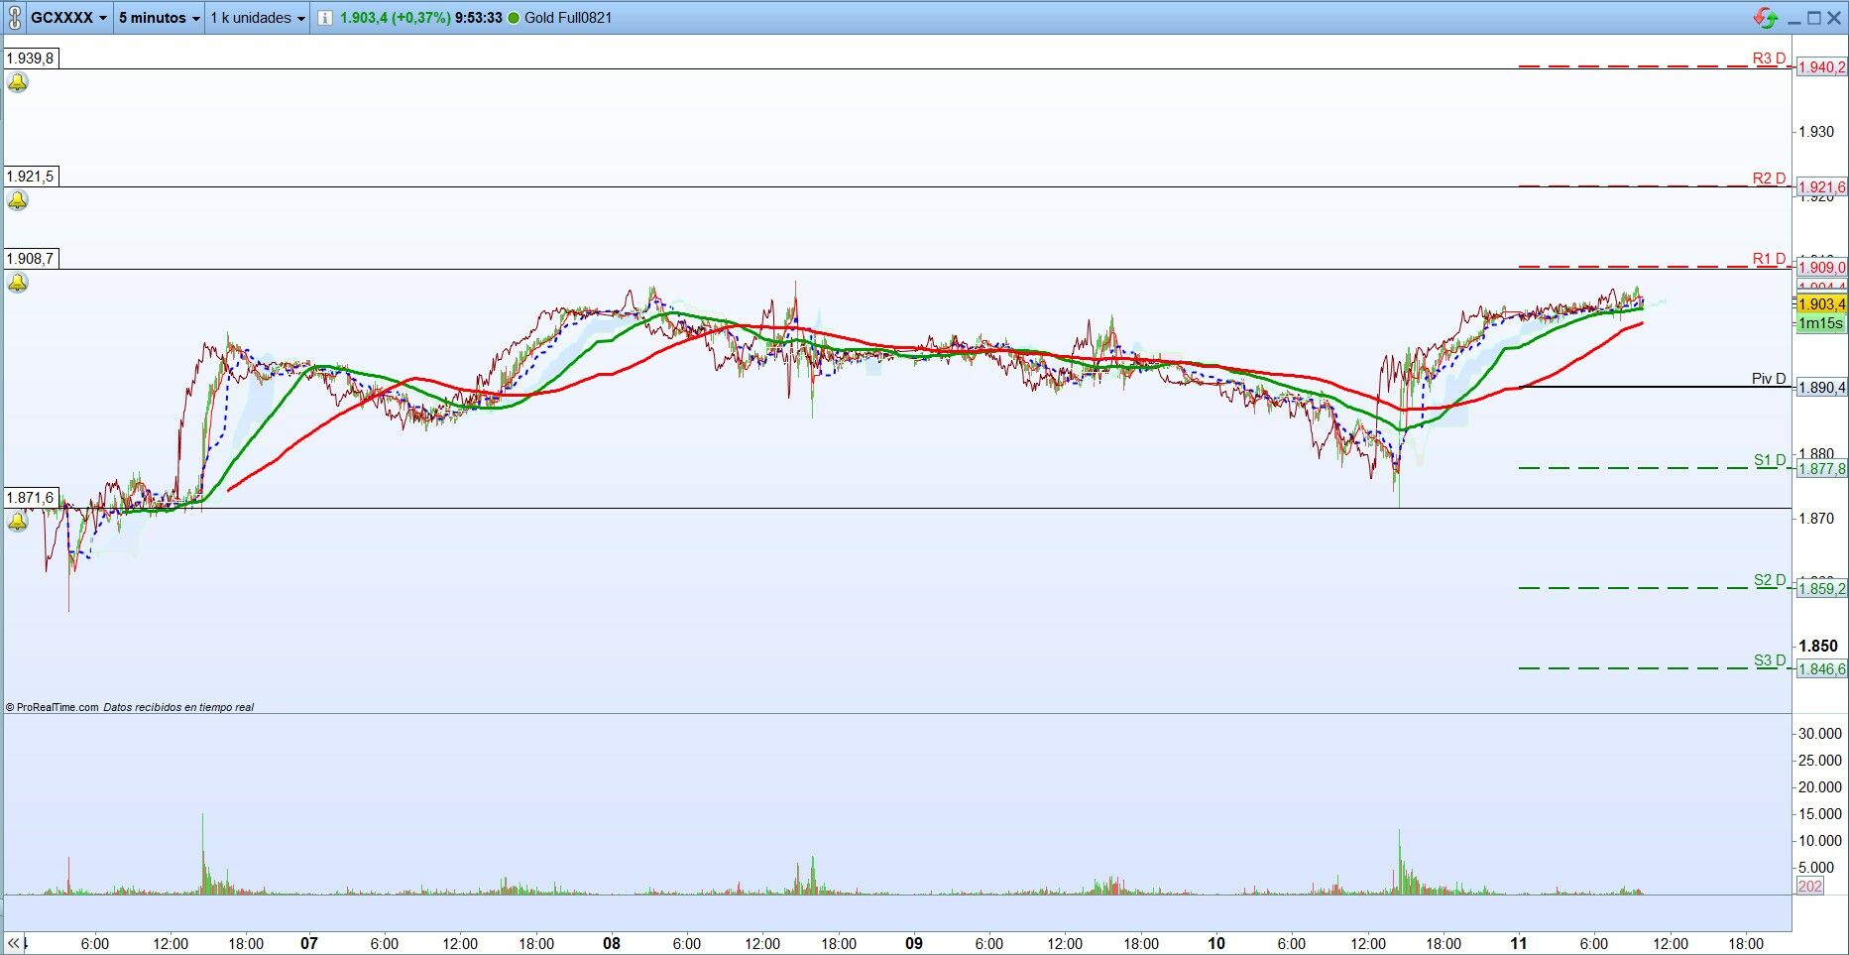Click the 1.940,2 price tag on axis
Screen dimensions: 1849x955
pyautogui.click(x=1822, y=67)
